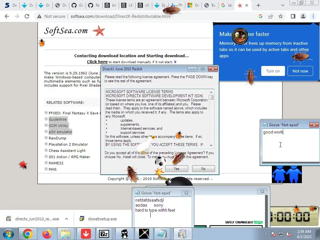Open the RawDump link

[57, 138]
